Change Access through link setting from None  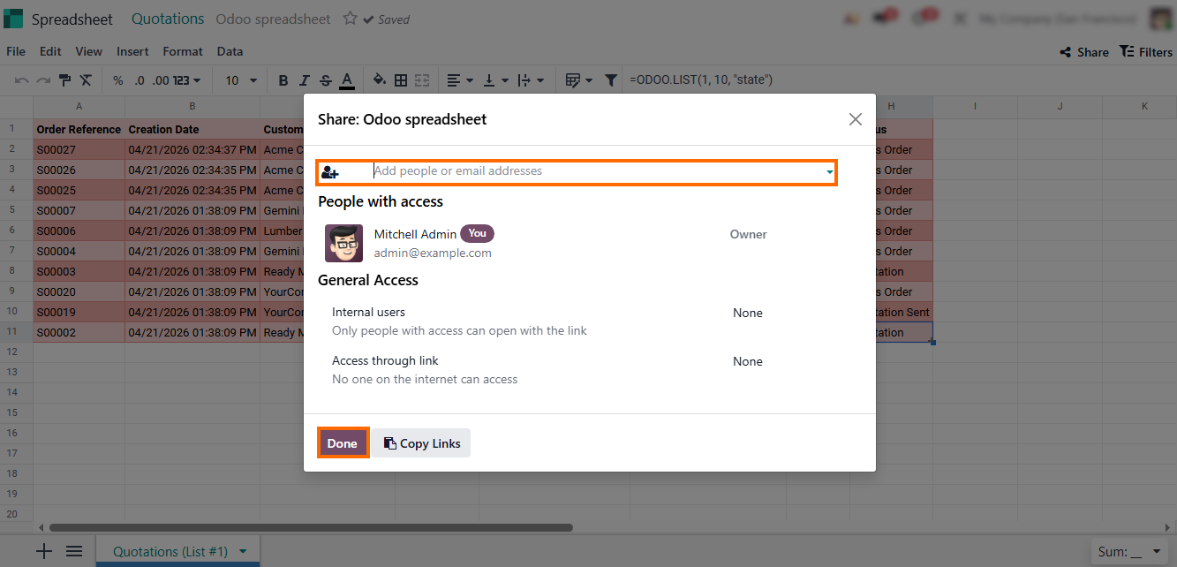click(747, 361)
